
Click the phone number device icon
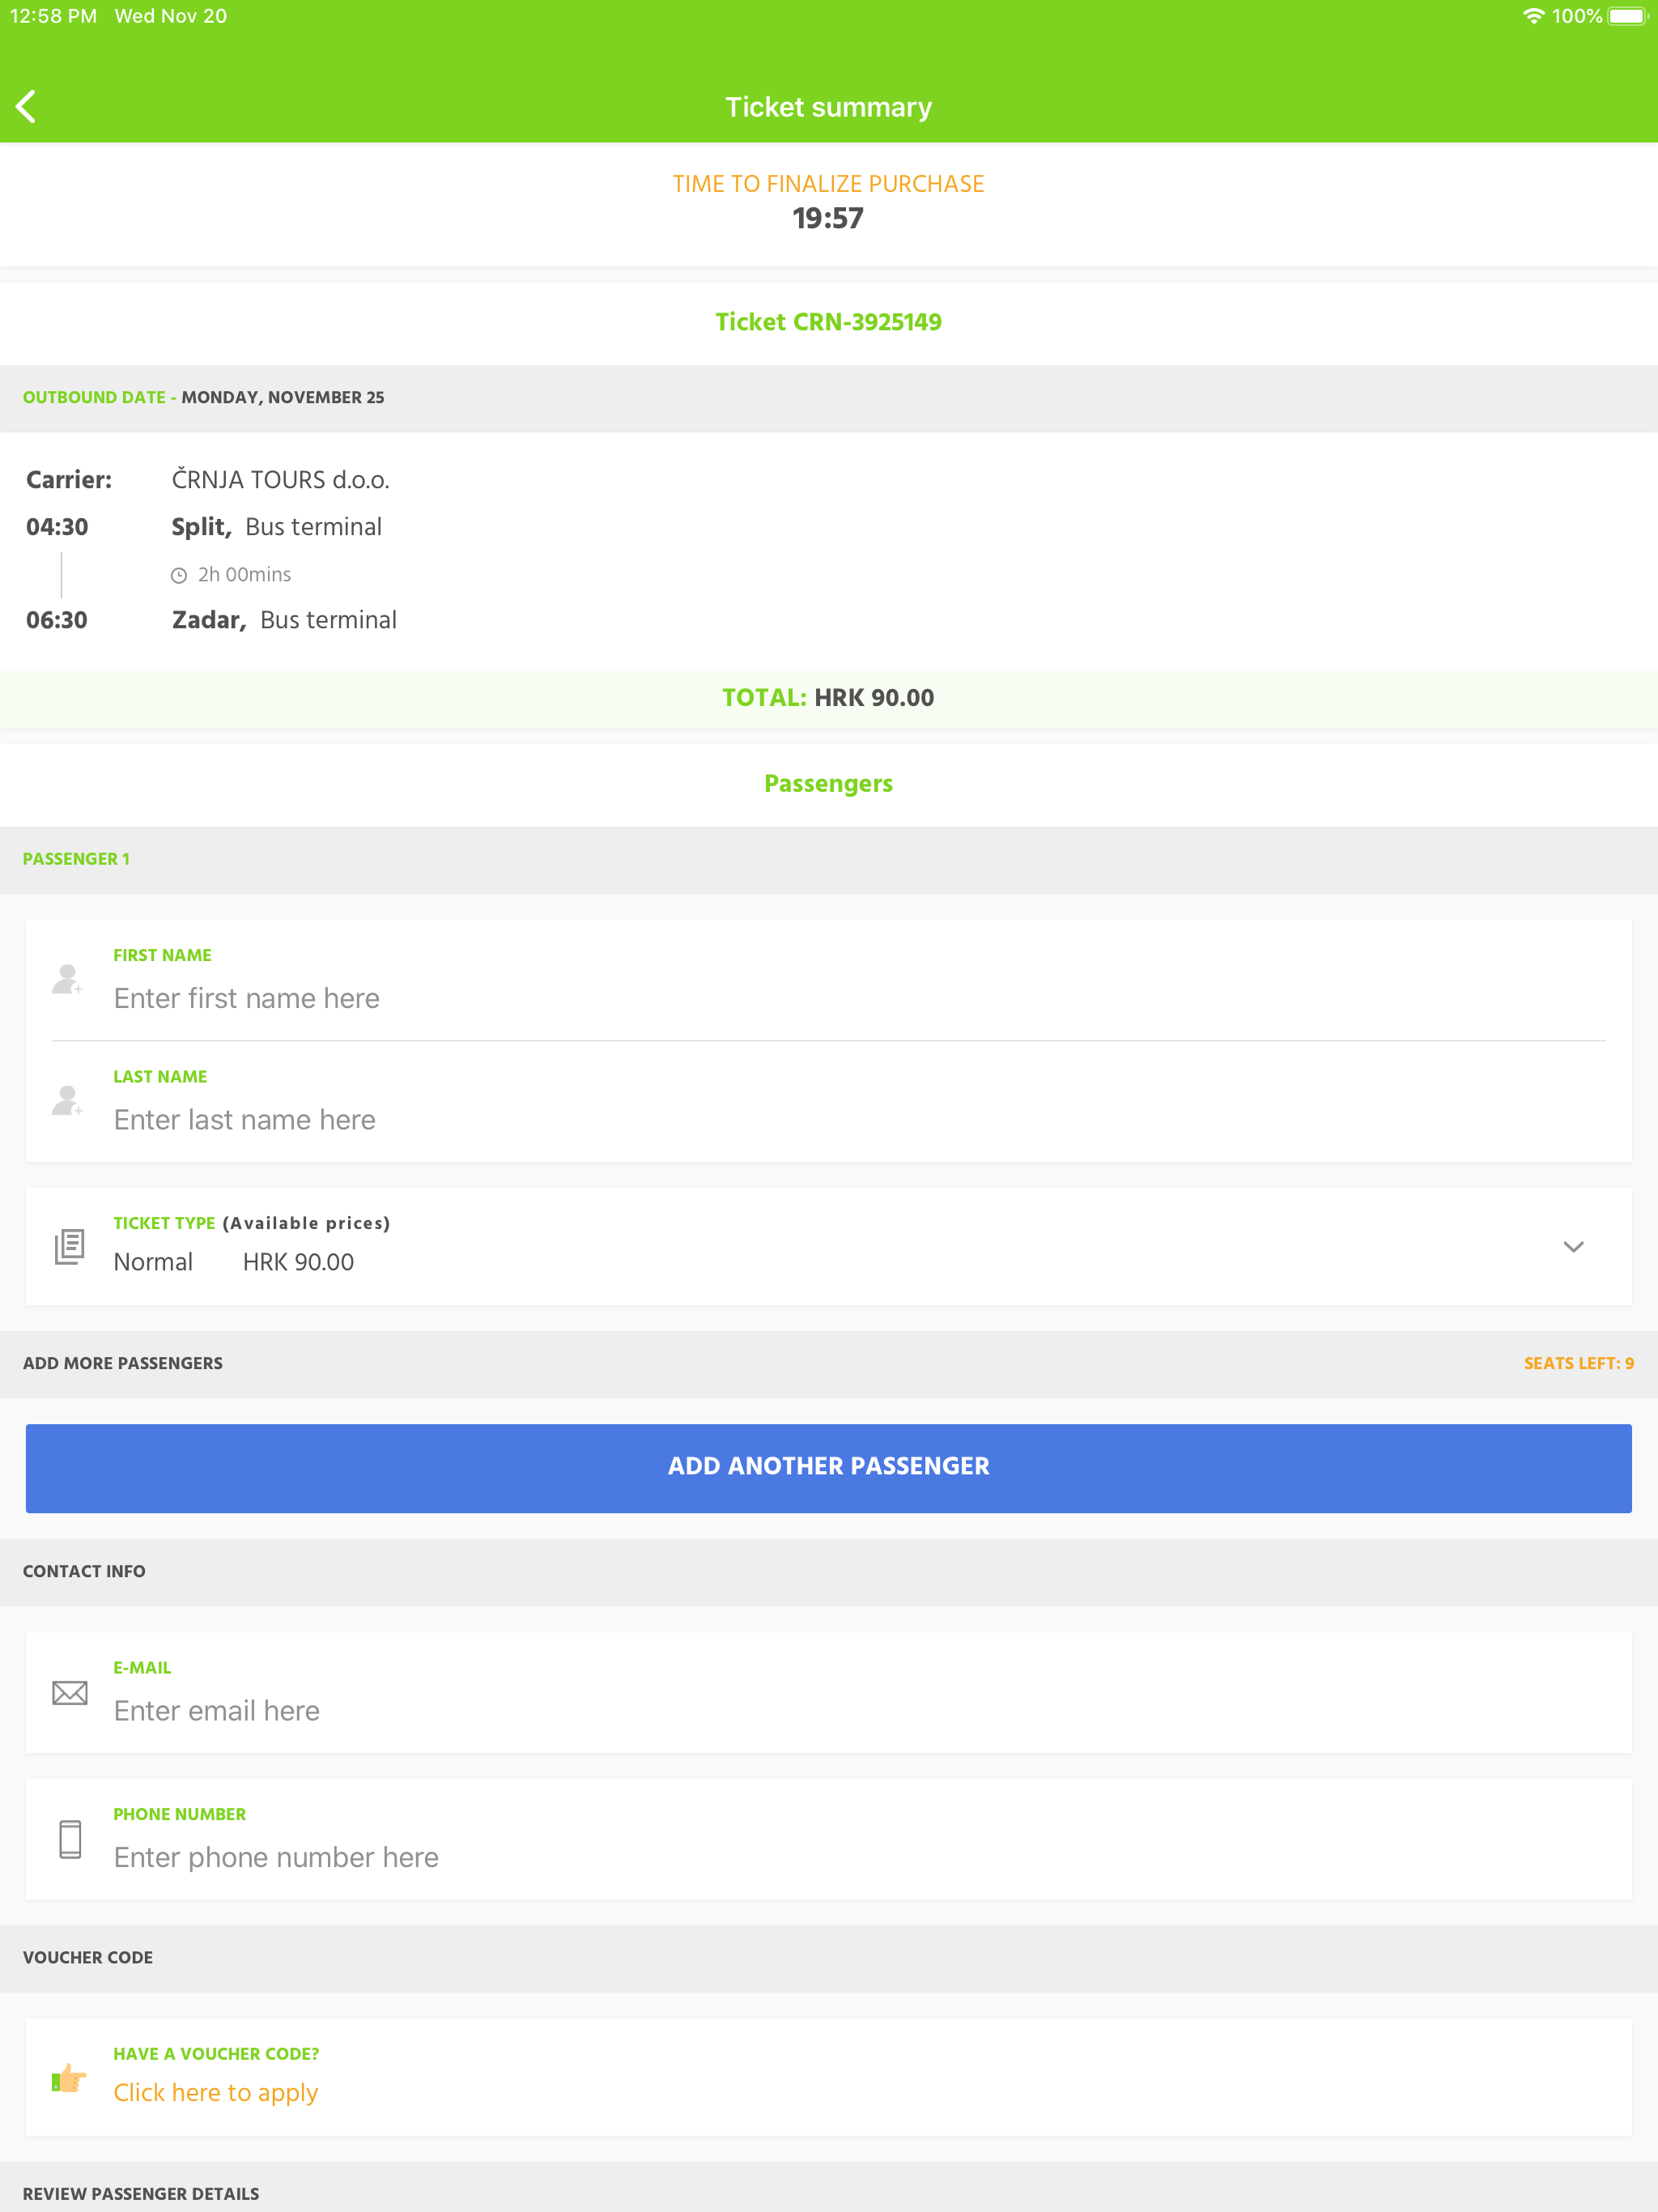pos(70,1839)
